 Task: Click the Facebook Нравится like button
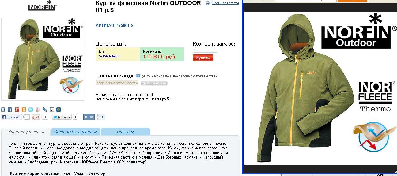[x=11, y=117]
